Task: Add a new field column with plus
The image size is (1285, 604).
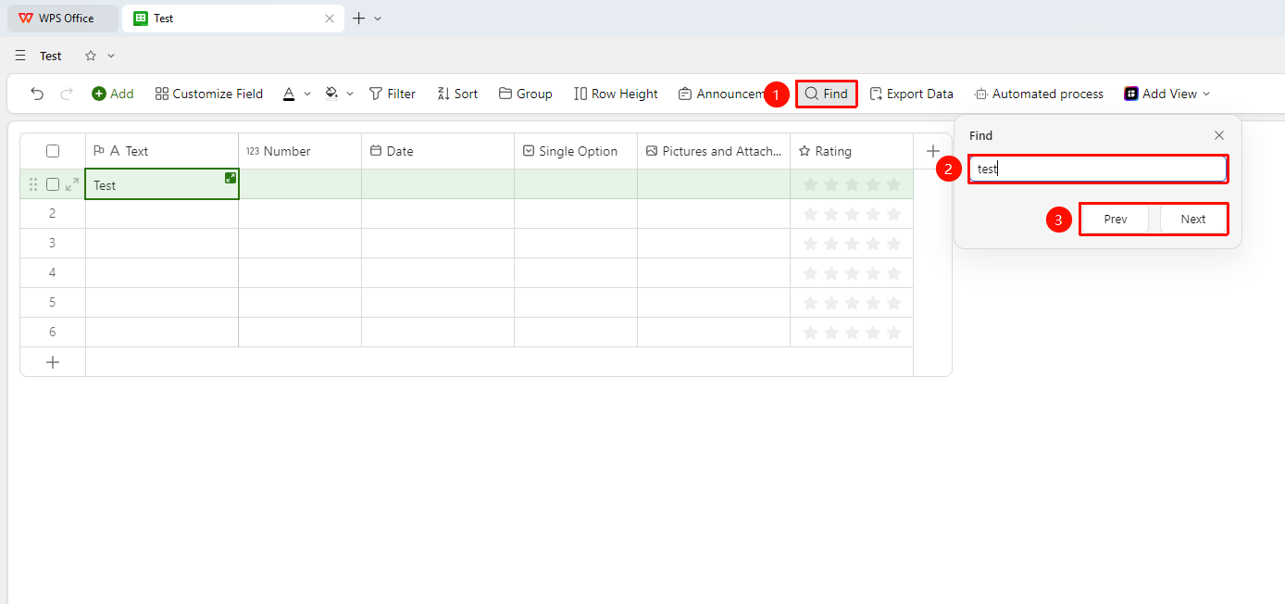Action: 932,151
